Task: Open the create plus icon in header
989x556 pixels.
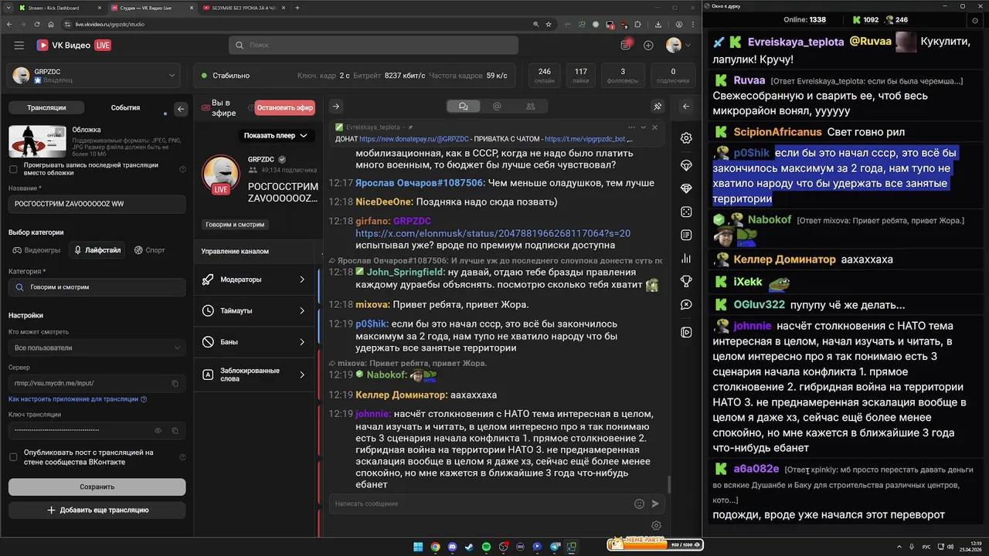Action: point(648,46)
